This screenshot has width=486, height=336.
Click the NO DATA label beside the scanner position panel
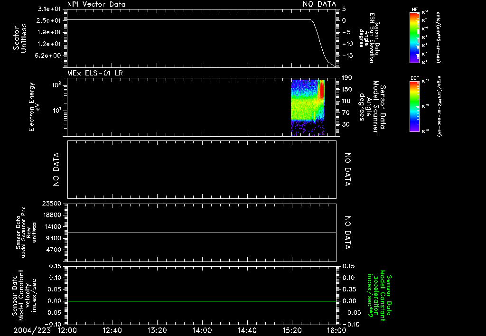348,233
